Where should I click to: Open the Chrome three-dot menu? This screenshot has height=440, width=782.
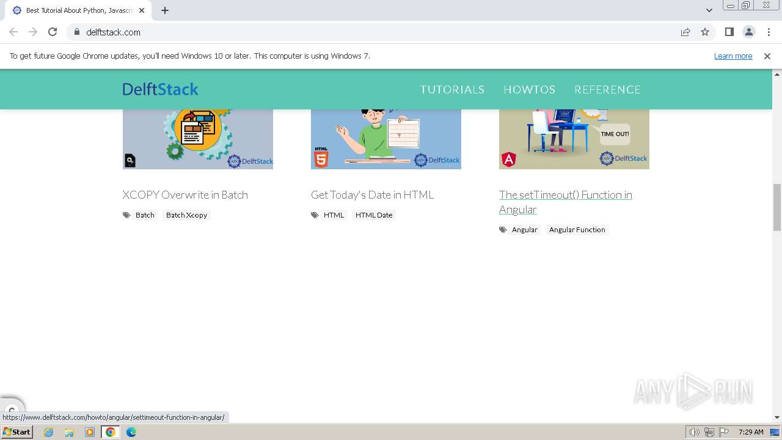click(x=769, y=32)
